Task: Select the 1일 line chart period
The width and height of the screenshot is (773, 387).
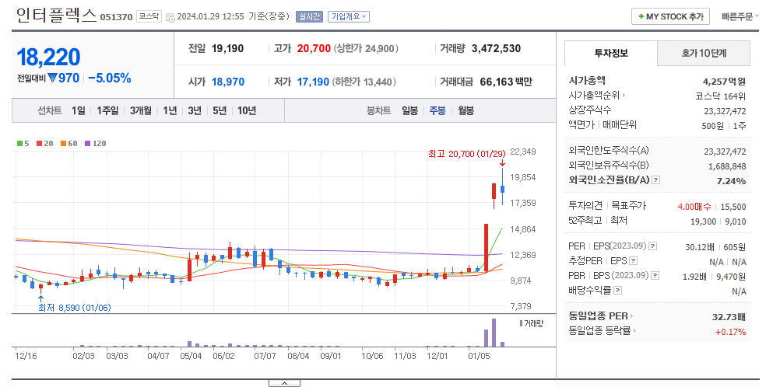Action: click(x=79, y=111)
